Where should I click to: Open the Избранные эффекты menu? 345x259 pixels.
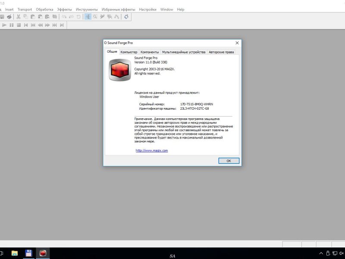[118, 9]
